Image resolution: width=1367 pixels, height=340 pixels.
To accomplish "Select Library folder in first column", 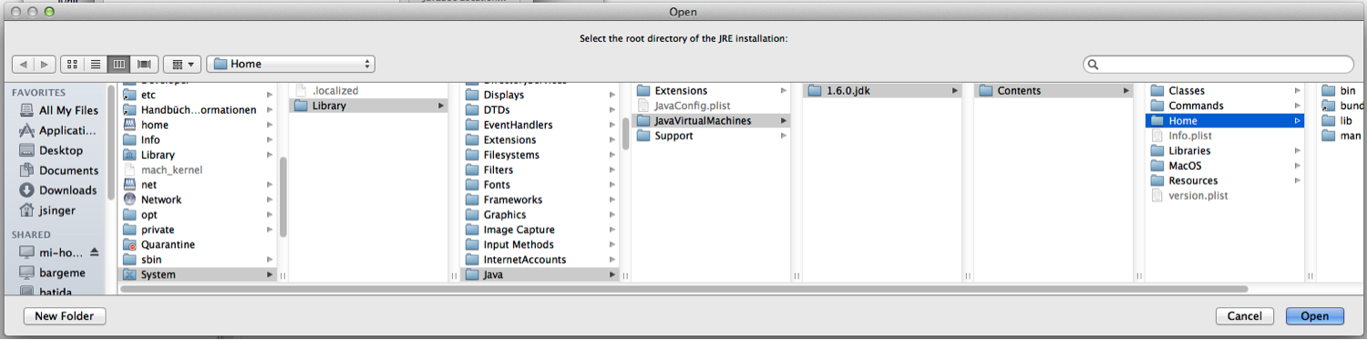I will (198, 155).
